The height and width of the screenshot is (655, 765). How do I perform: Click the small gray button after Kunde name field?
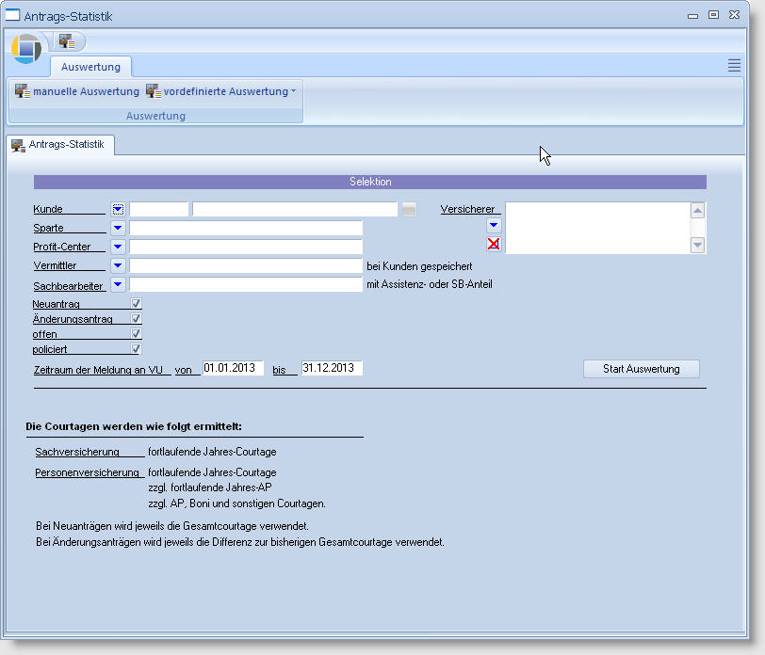click(x=409, y=210)
